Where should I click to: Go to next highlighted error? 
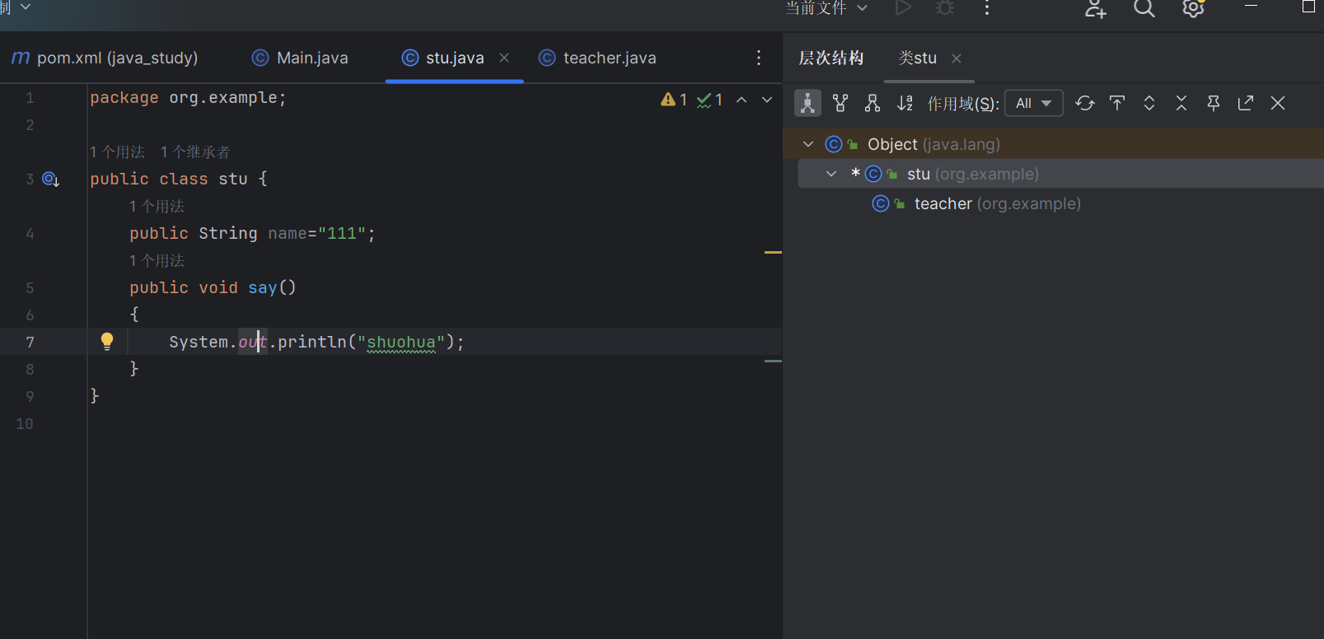pyautogui.click(x=767, y=100)
